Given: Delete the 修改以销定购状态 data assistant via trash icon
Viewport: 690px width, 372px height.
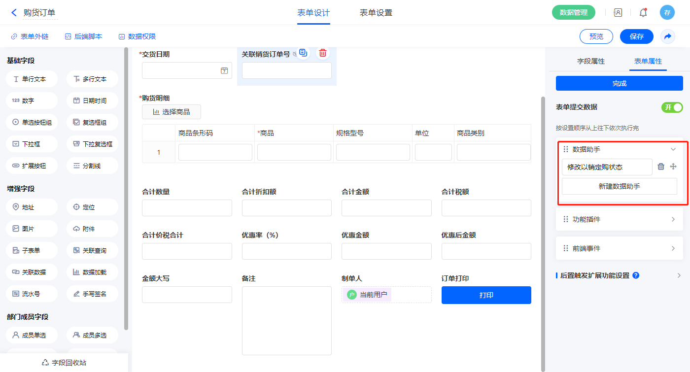Looking at the screenshot, I should click(x=661, y=167).
